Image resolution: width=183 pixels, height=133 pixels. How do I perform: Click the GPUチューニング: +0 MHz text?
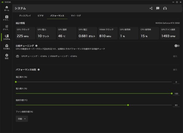tap(34, 56)
